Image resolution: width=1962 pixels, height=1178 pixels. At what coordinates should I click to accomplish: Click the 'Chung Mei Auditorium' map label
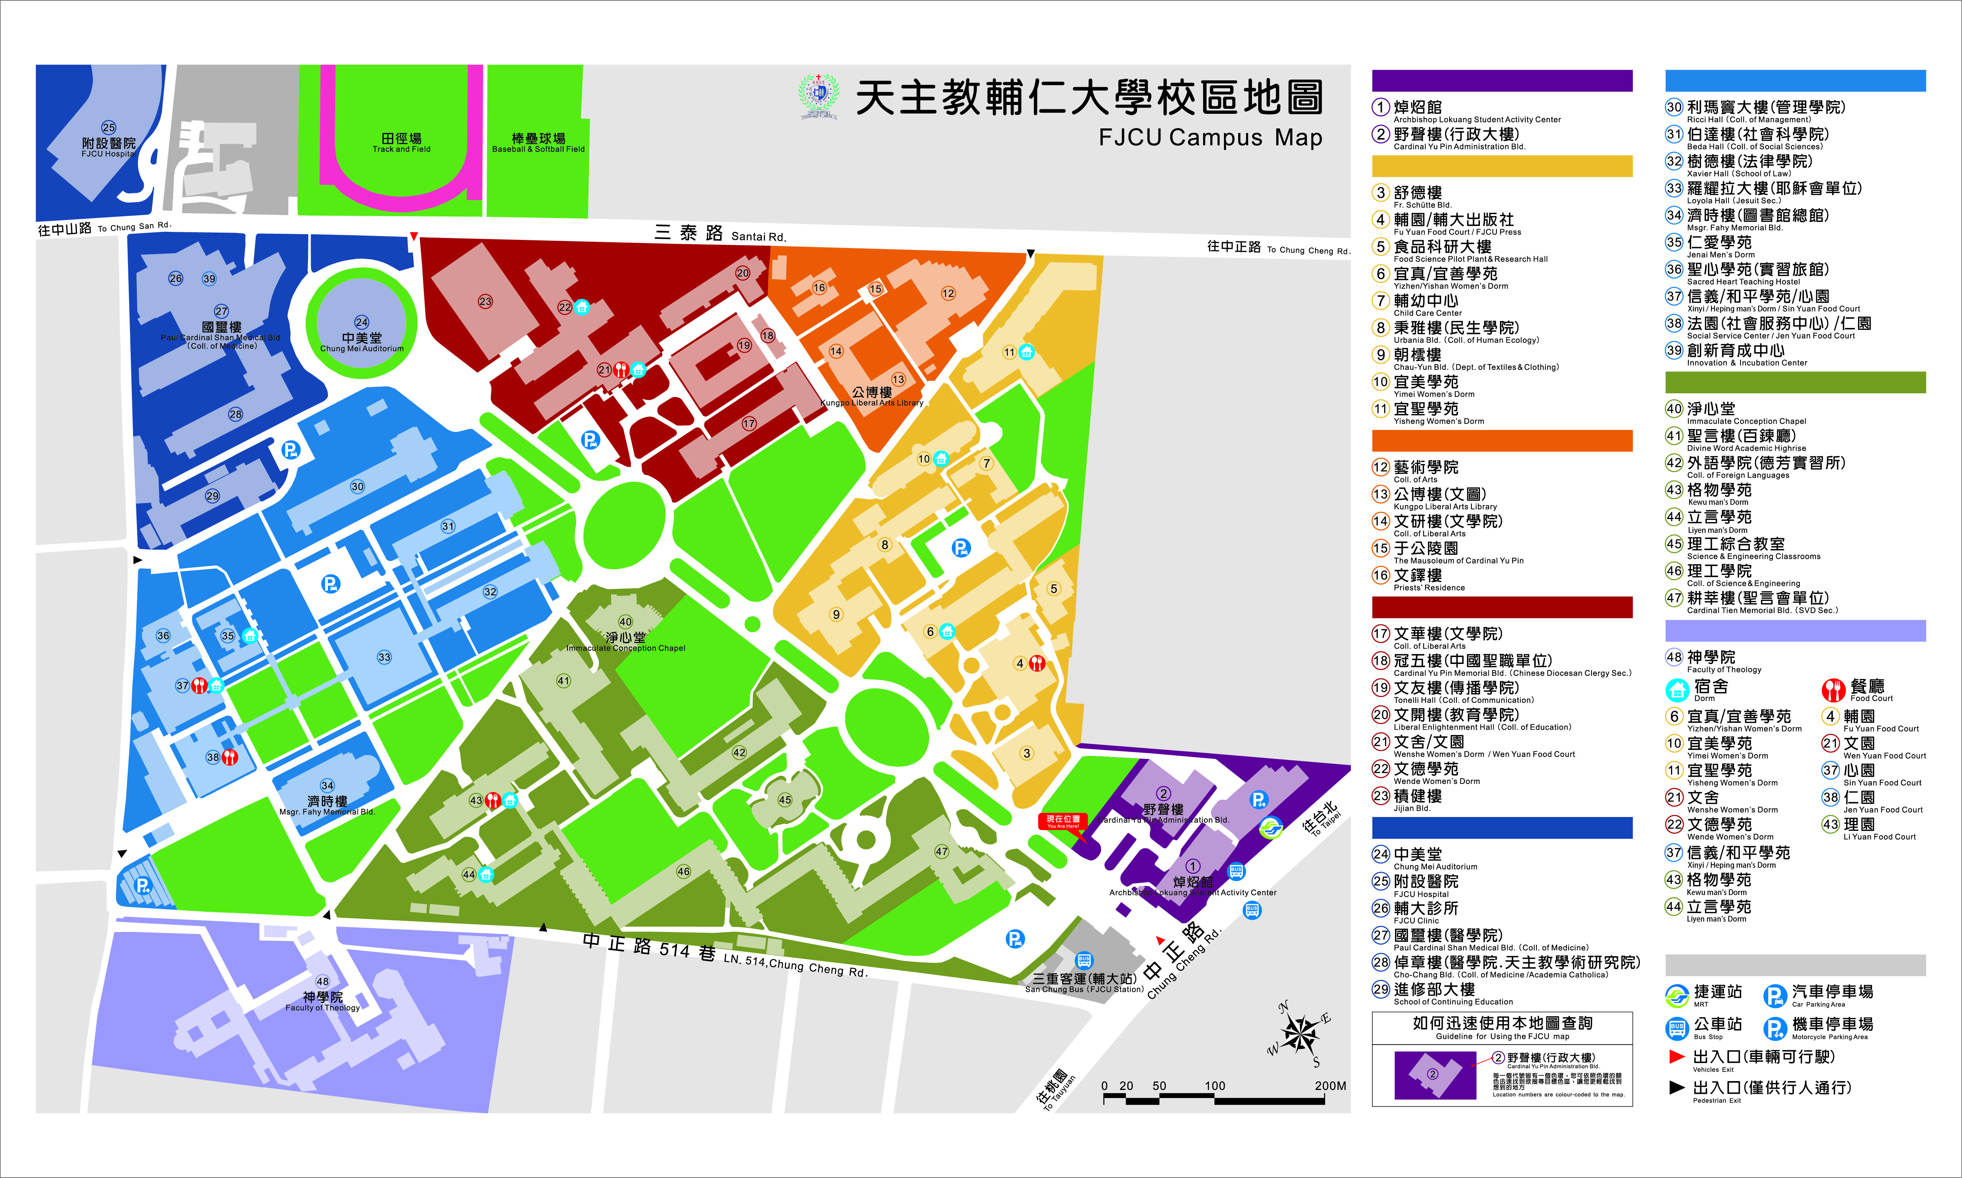point(362,348)
